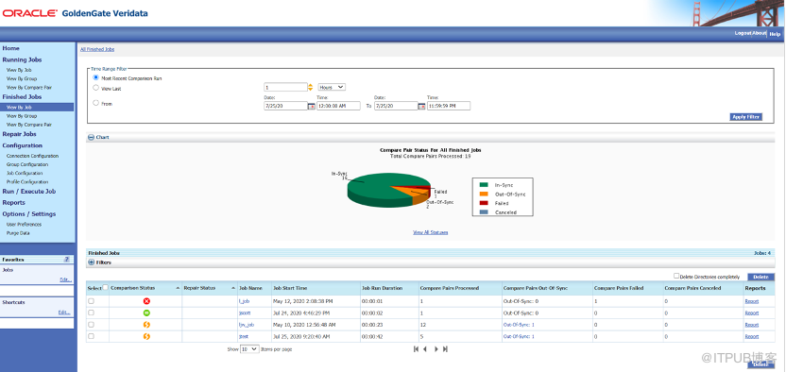Expand the Filters section
Image resolution: width=786 pixels, height=372 pixels.
[92, 262]
